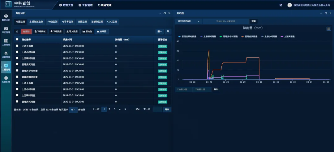Select the first 管理房天雨量 row checkbox
This screenshot has width=334, height=152.
pyautogui.click(x=17, y=64)
